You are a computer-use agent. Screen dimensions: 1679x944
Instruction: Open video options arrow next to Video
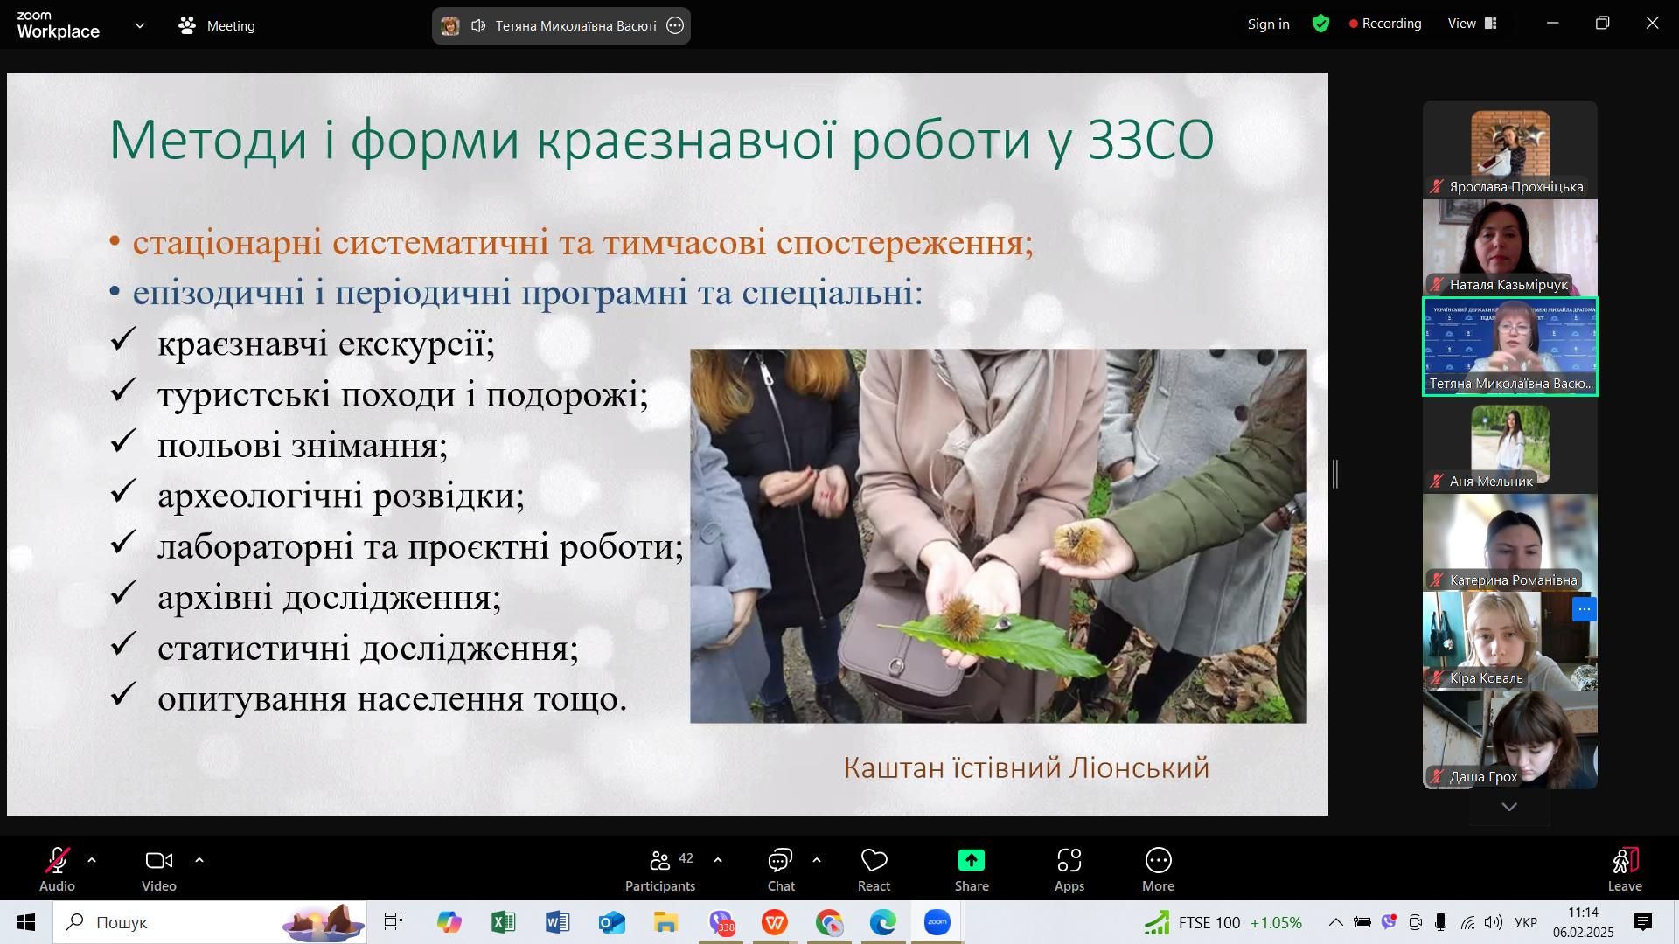[x=199, y=861]
